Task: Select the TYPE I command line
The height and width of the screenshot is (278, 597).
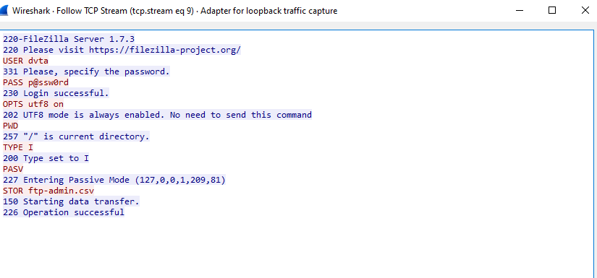Action: (x=18, y=147)
